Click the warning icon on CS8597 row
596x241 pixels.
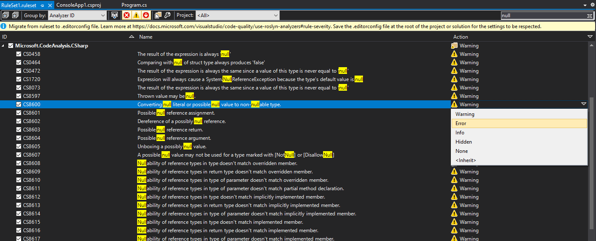tap(454, 96)
